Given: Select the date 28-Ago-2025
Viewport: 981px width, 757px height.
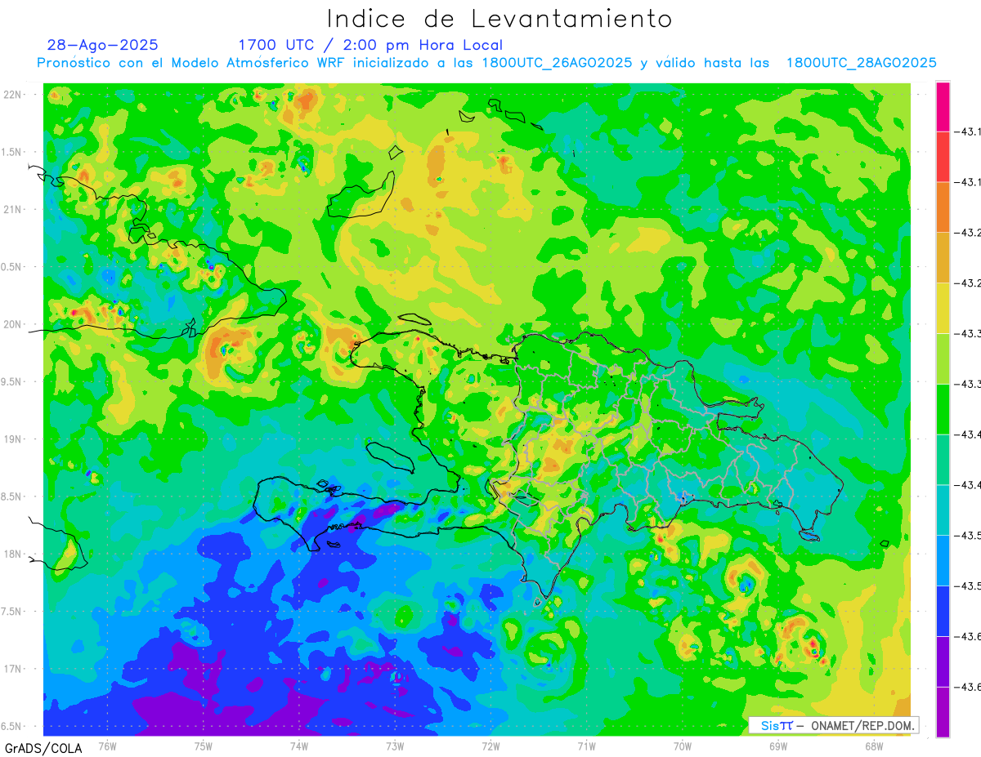Looking at the screenshot, I should (x=103, y=45).
